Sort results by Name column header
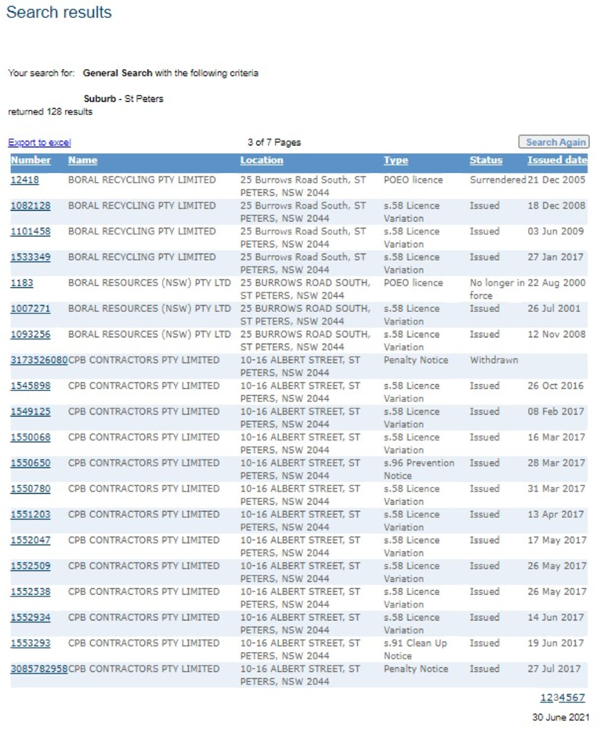The width and height of the screenshot is (615, 740). coord(82,160)
